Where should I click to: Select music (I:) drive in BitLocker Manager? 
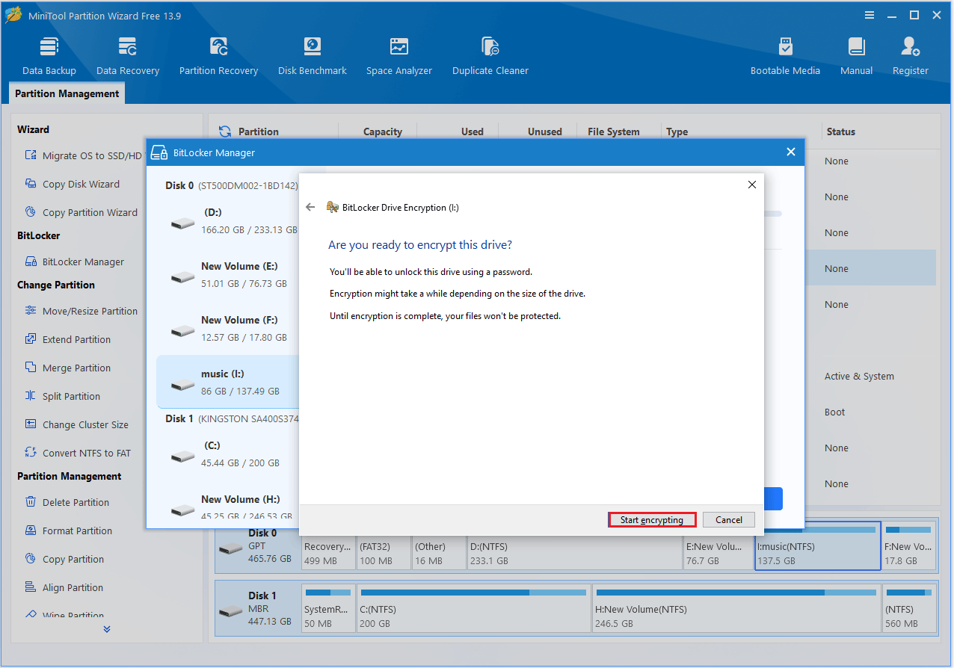click(228, 382)
